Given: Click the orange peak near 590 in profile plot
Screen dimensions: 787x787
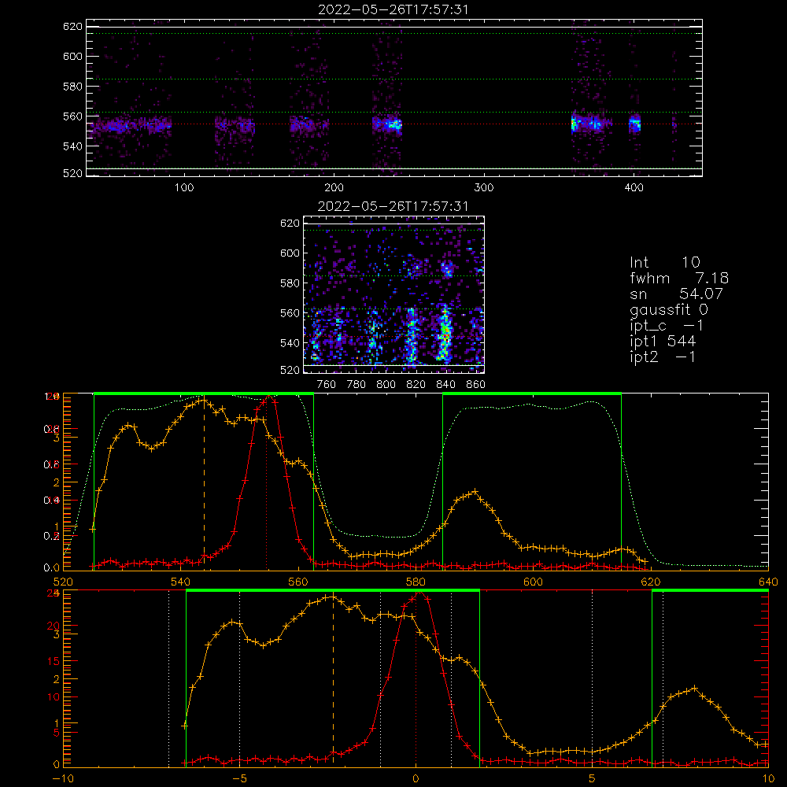Looking at the screenshot, I should pos(475,491).
